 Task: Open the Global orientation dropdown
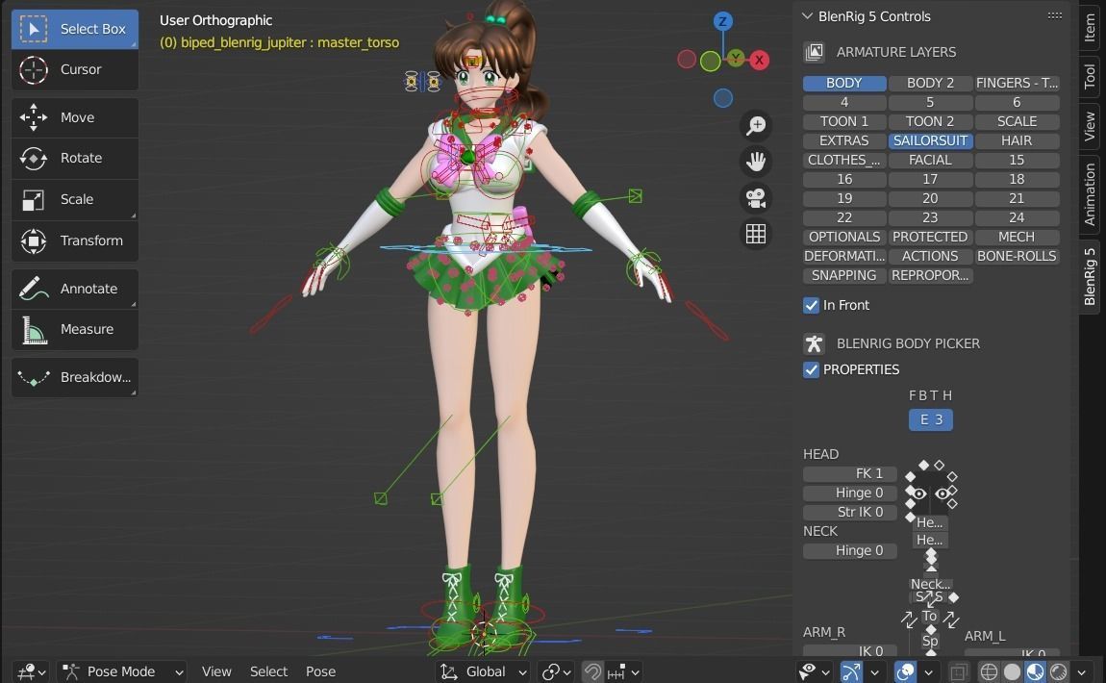click(x=484, y=671)
